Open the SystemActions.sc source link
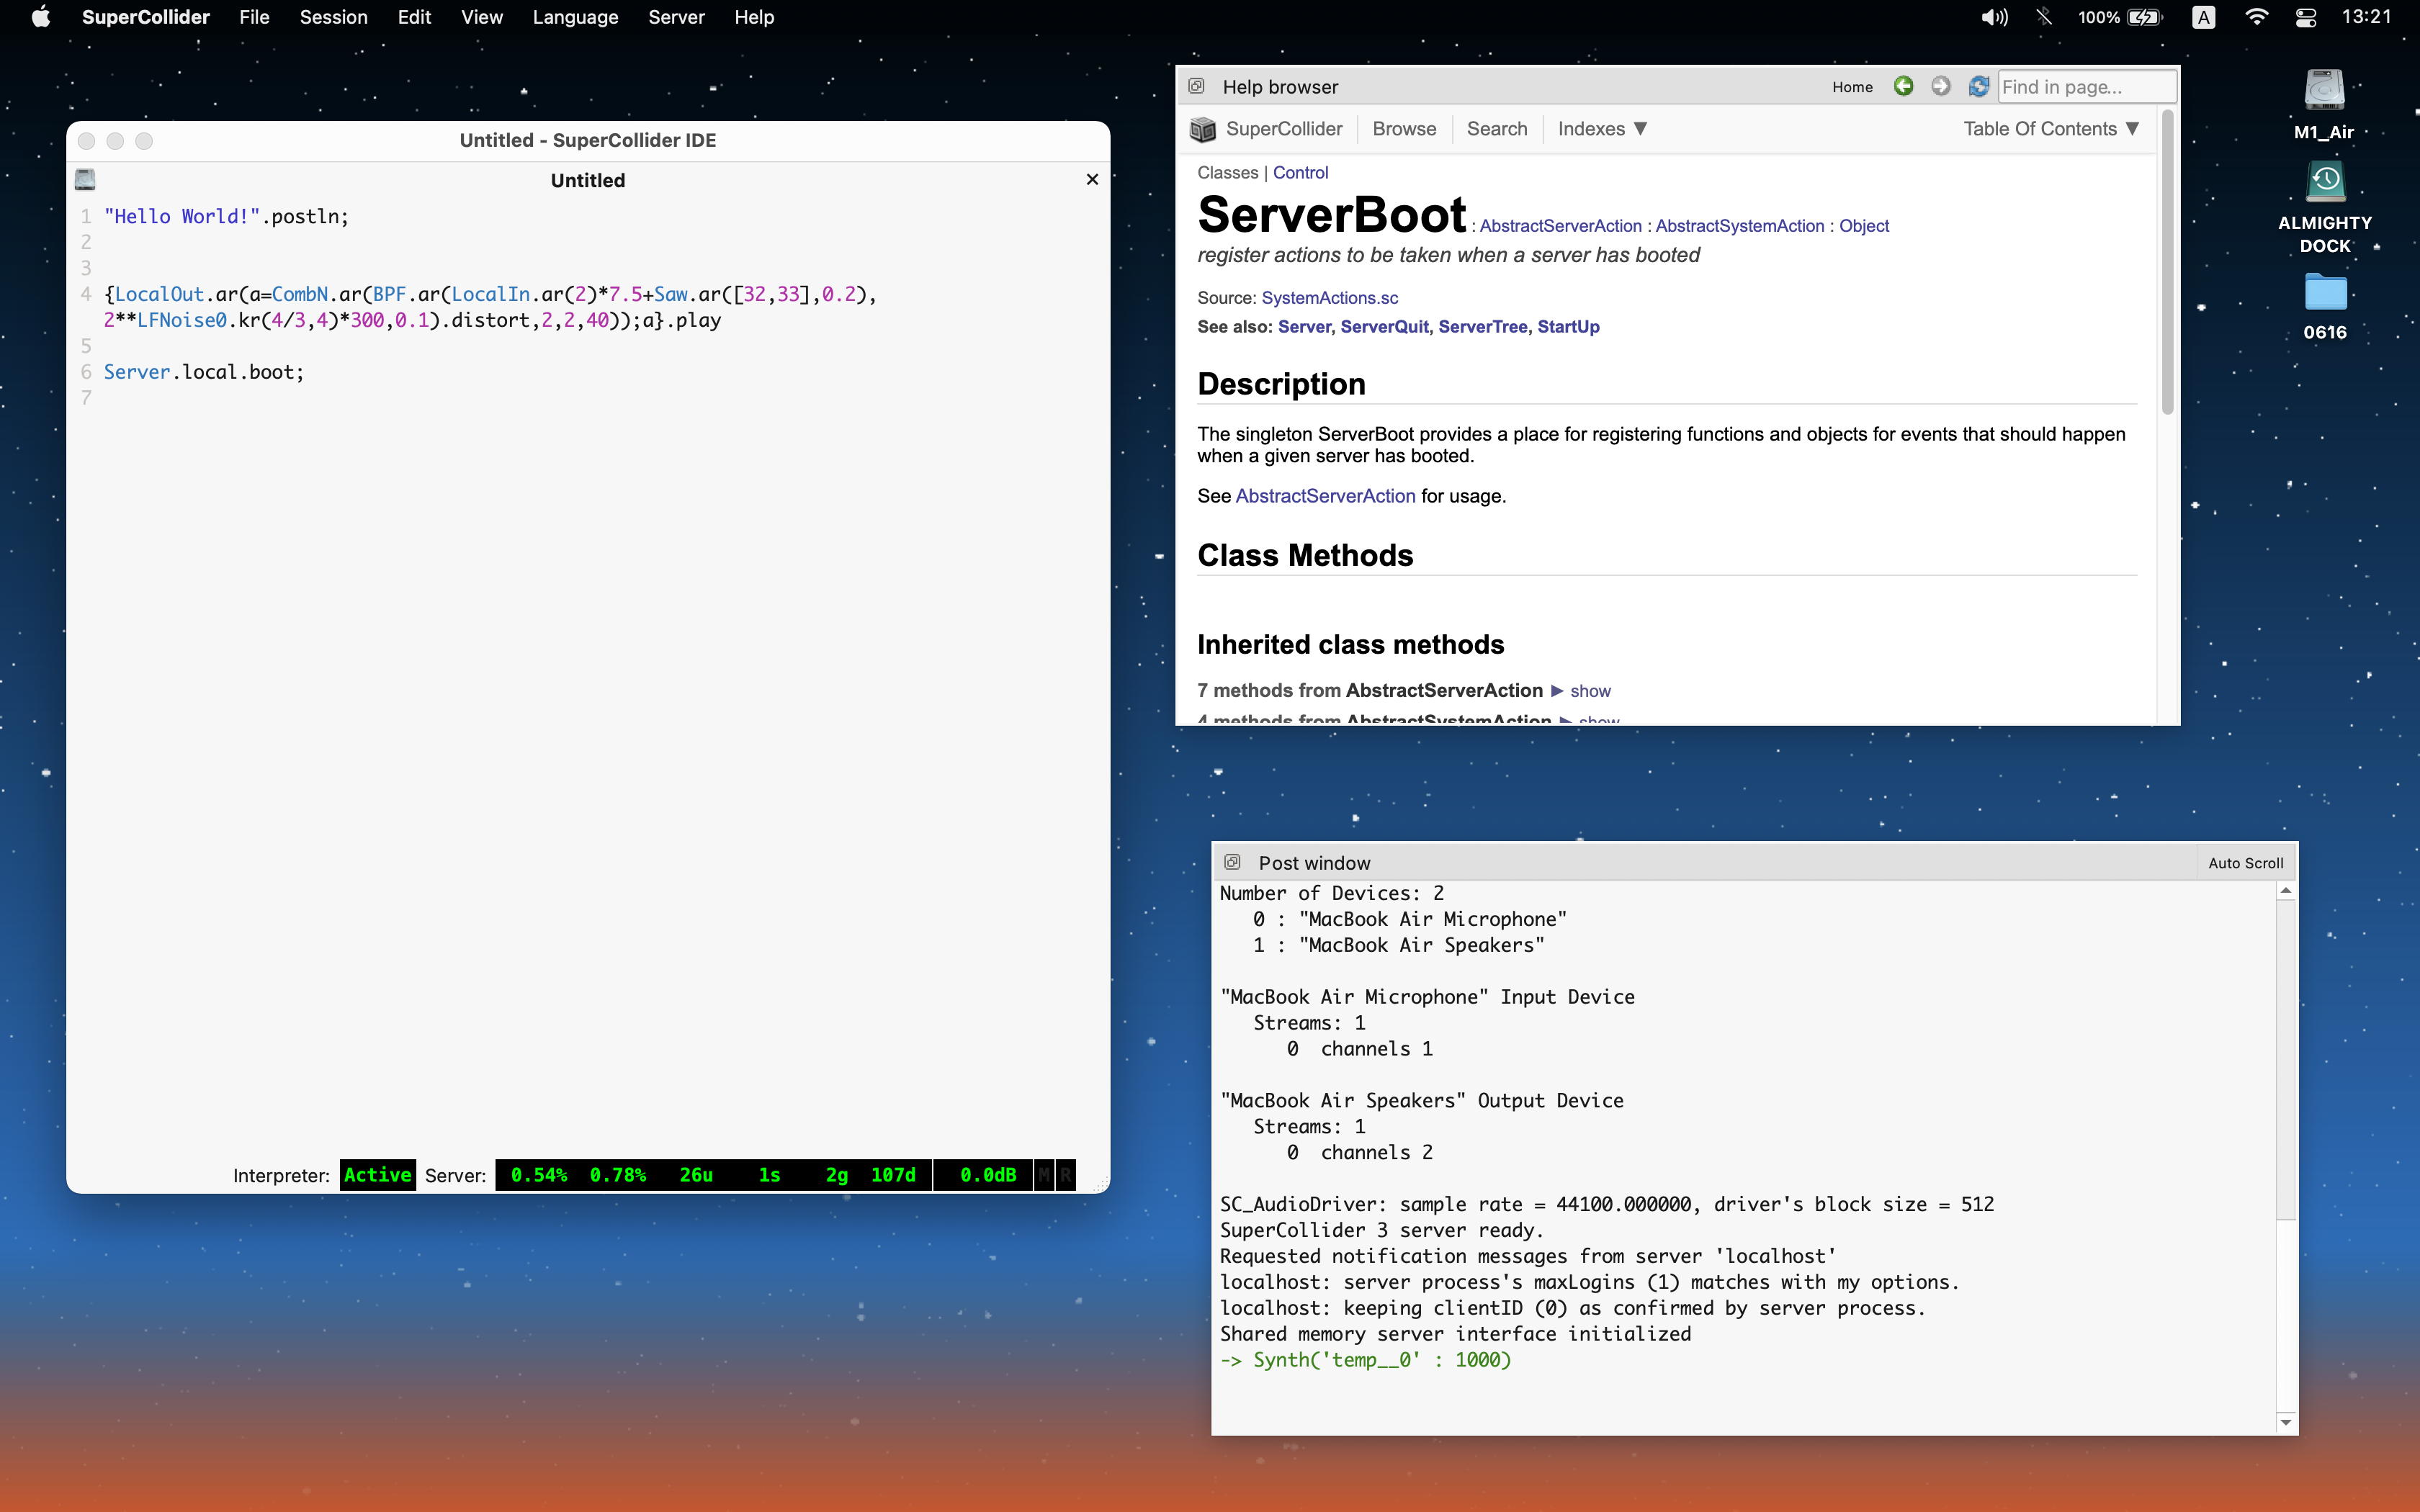Viewport: 2420px width, 1512px height. tap(1329, 298)
